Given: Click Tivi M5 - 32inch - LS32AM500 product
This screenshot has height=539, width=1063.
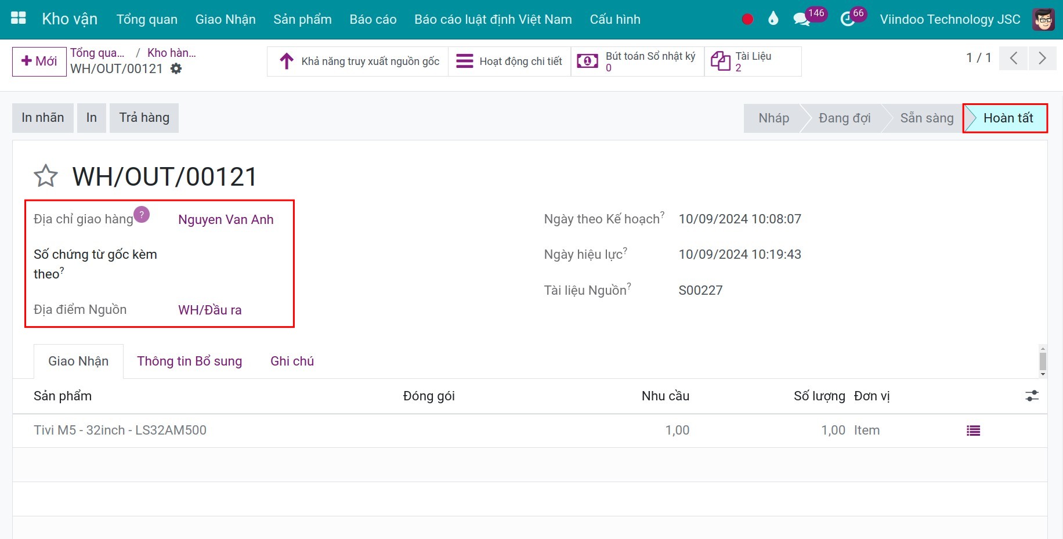Looking at the screenshot, I should pos(120,430).
